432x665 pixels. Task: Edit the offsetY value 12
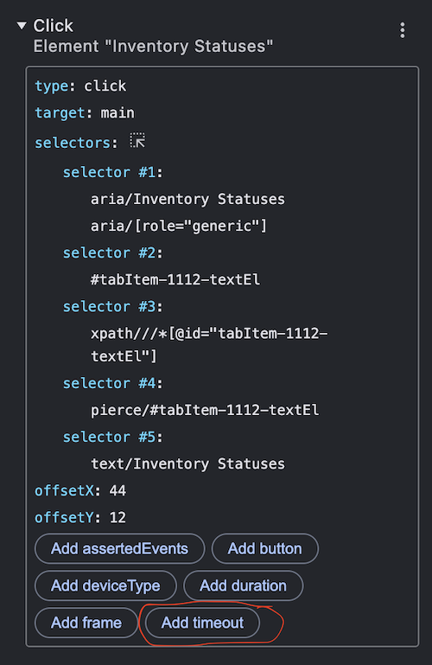[x=118, y=517]
